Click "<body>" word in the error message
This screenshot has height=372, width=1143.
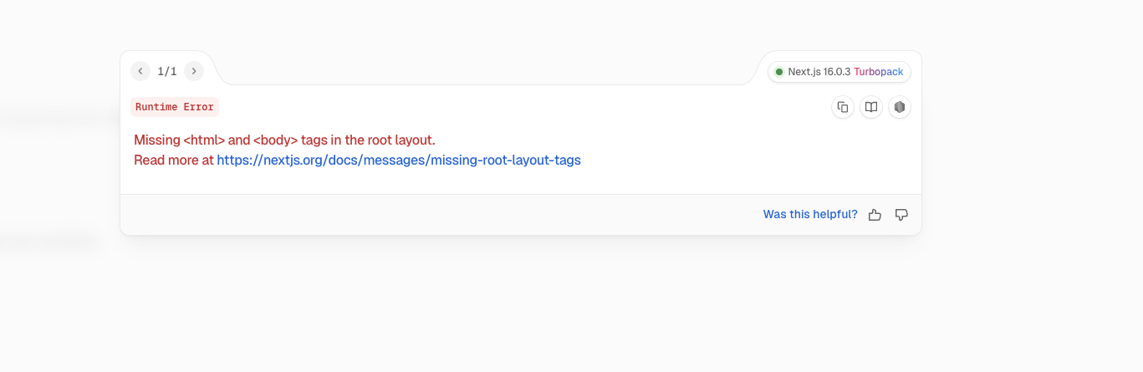click(276, 140)
